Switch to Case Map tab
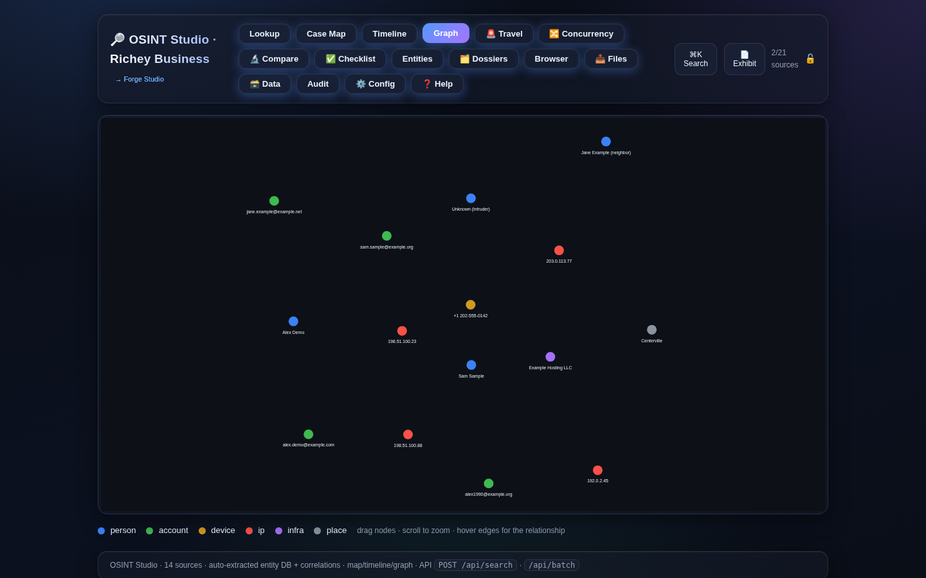This screenshot has width=926, height=578. [326, 34]
